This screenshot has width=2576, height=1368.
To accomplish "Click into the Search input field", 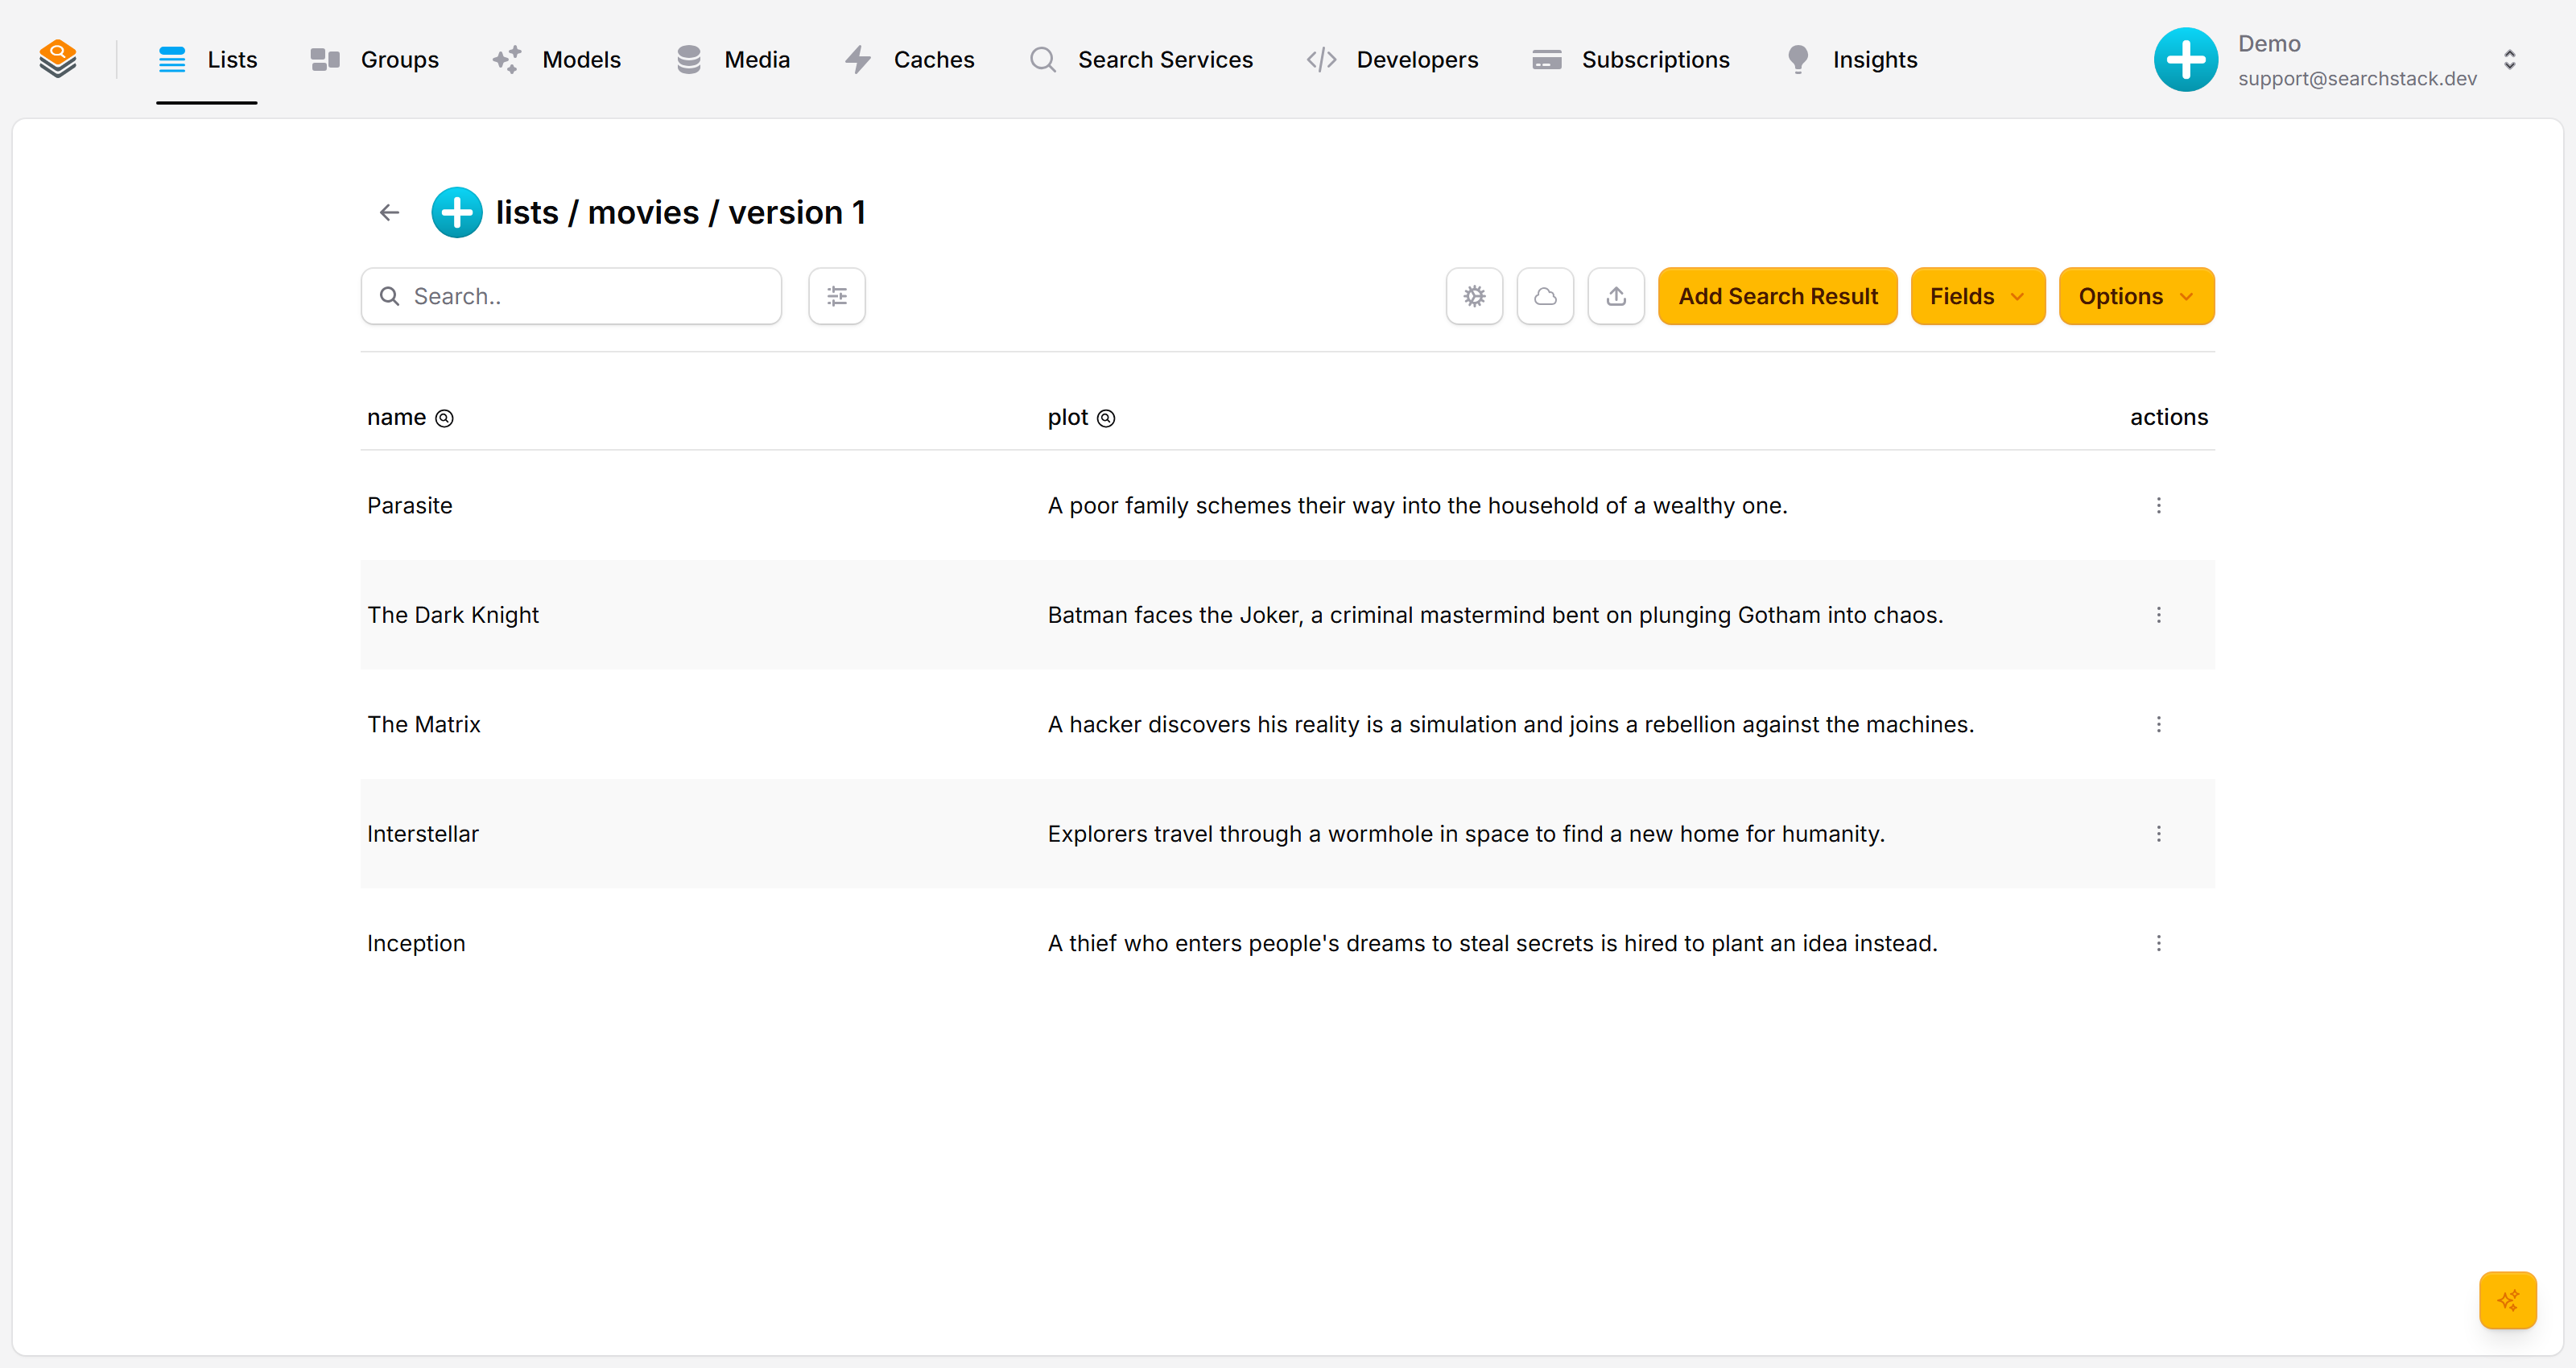I will (x=571, y=296).
